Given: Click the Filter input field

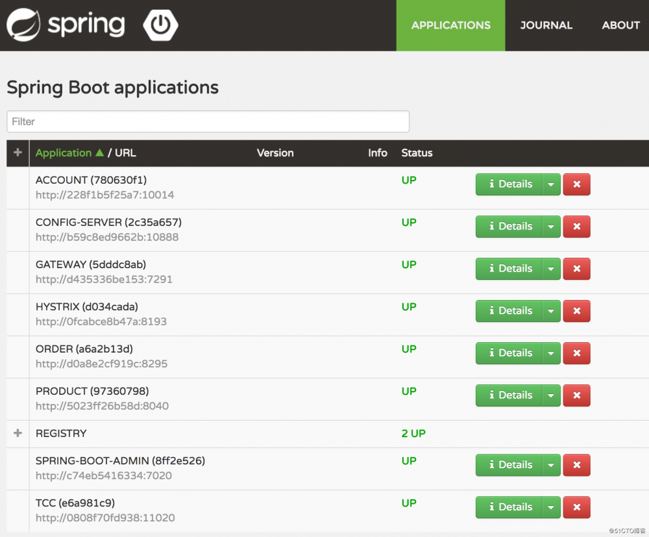Looking at the screenshot, I should (x=208, y=121).
